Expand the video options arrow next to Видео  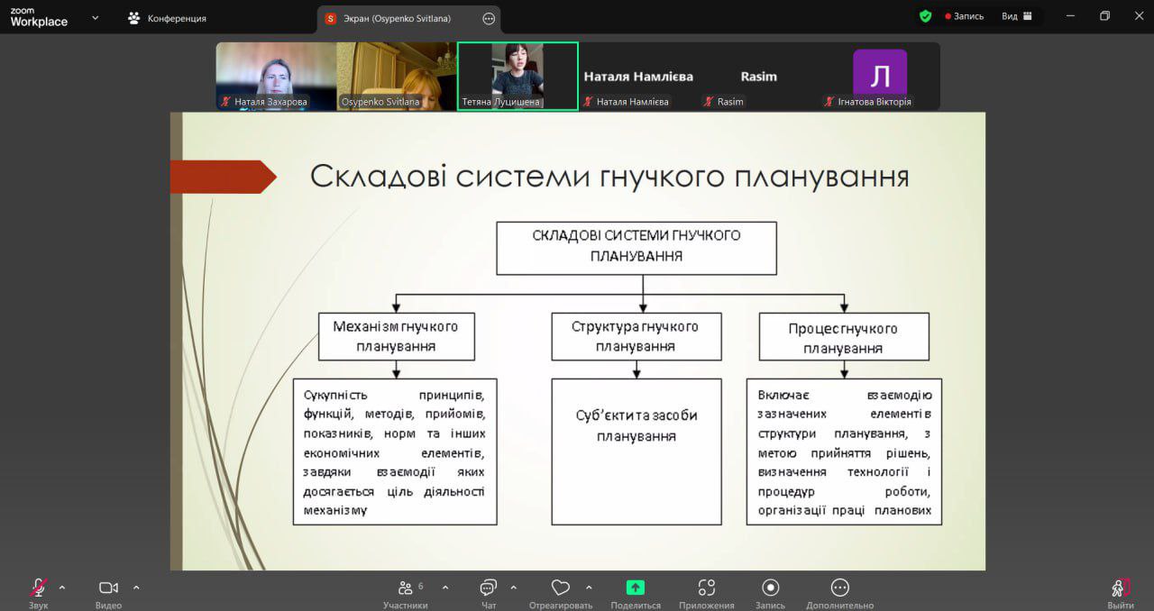[136, 588]
